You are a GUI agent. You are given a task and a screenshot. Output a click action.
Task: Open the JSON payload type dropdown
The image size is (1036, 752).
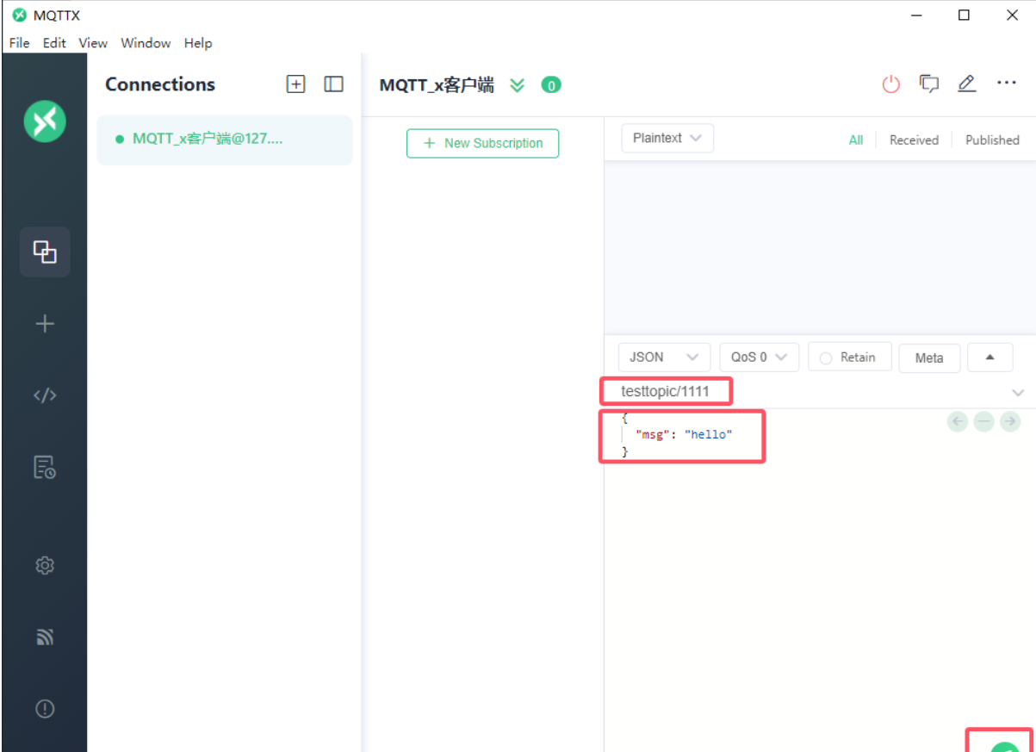coord(664,357)
